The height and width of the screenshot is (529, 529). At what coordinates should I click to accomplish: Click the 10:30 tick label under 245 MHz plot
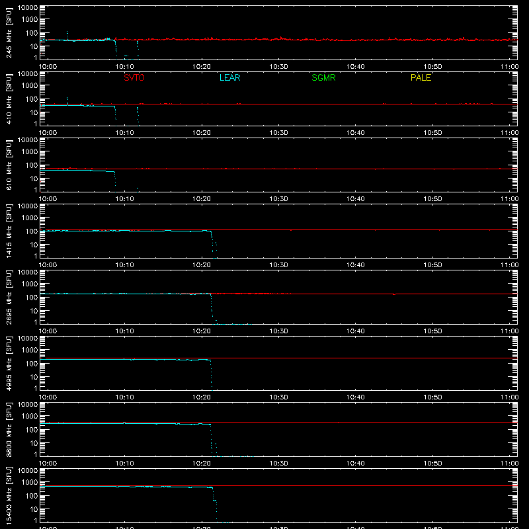[x=278, y=67]
